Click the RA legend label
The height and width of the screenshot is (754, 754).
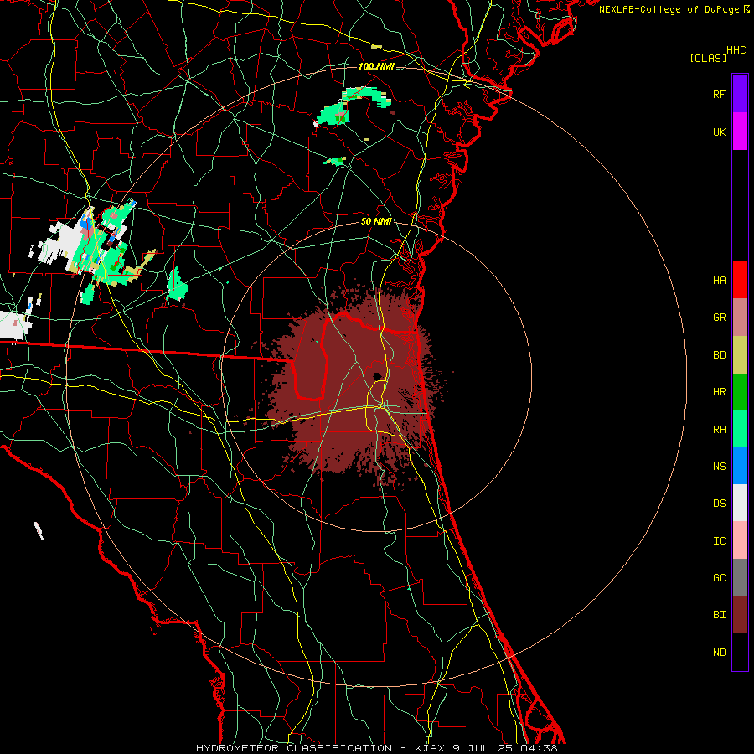coord(719,430)
